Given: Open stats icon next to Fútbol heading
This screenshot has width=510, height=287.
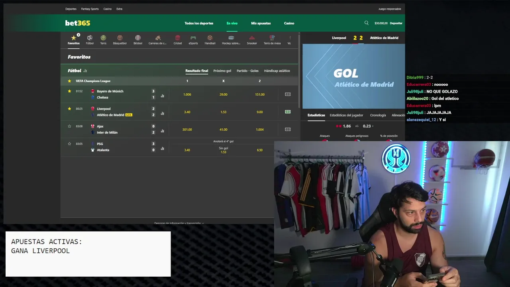Looking at the screenshot, I should pos(85,71).
